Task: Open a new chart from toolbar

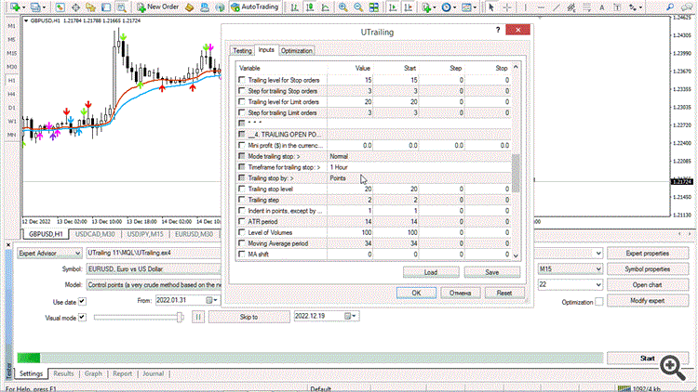Action: tap(15, 7)
